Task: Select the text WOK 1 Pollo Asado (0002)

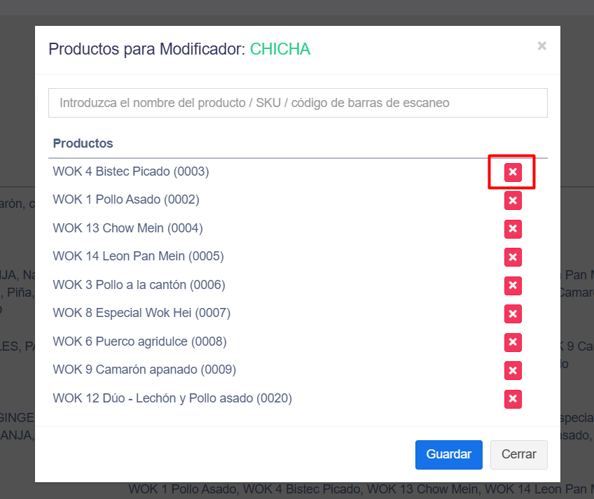Action: pos(126,199)
